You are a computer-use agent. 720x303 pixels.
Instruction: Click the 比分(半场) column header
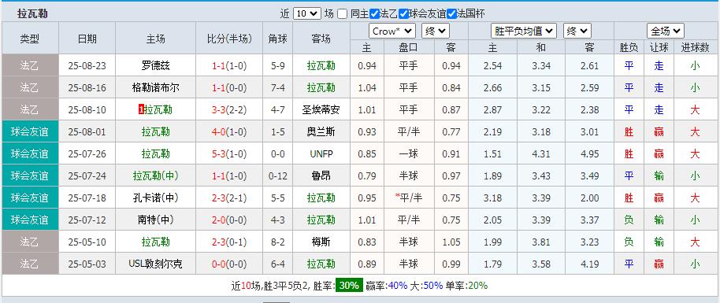tap(229, 39)
